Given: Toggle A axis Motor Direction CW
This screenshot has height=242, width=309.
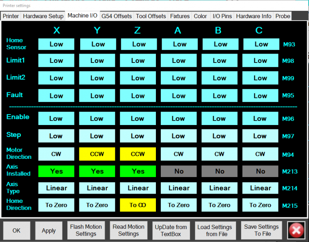Looking at the screenshot, I should click(179, 154).
